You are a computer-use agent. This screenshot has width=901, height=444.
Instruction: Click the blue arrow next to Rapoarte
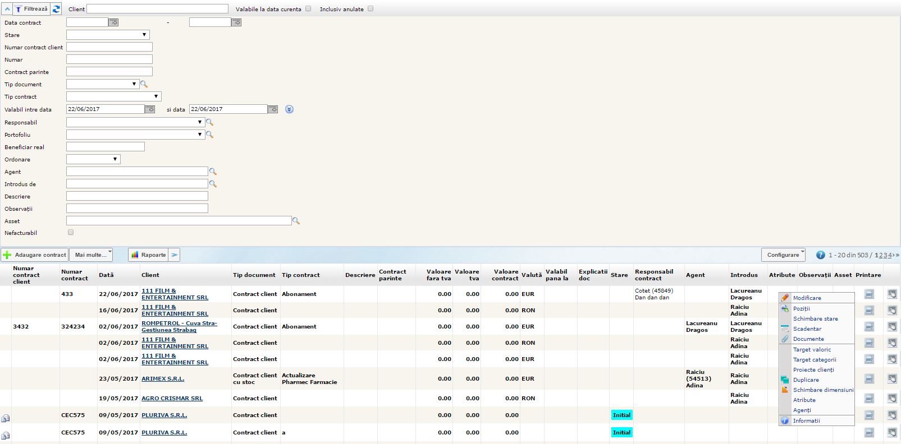175,255
